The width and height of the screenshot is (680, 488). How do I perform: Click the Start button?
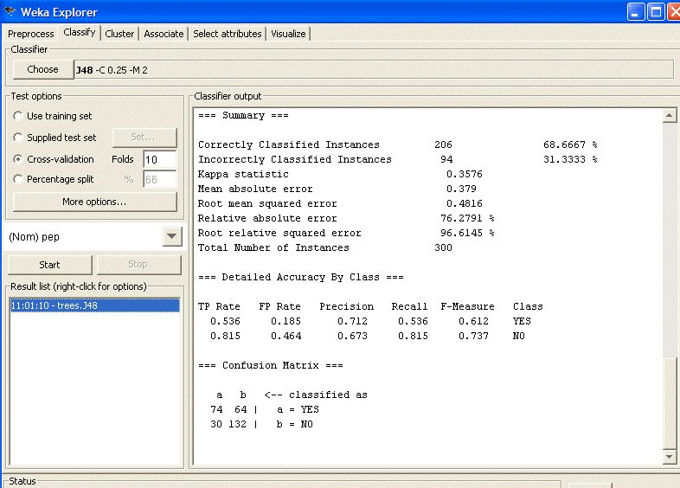pos(49,265)
